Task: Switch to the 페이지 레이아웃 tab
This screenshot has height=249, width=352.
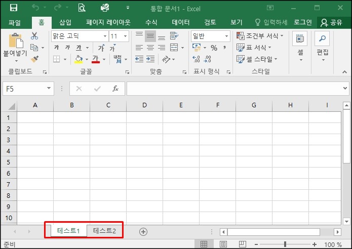Action: (x=108, y=22)
